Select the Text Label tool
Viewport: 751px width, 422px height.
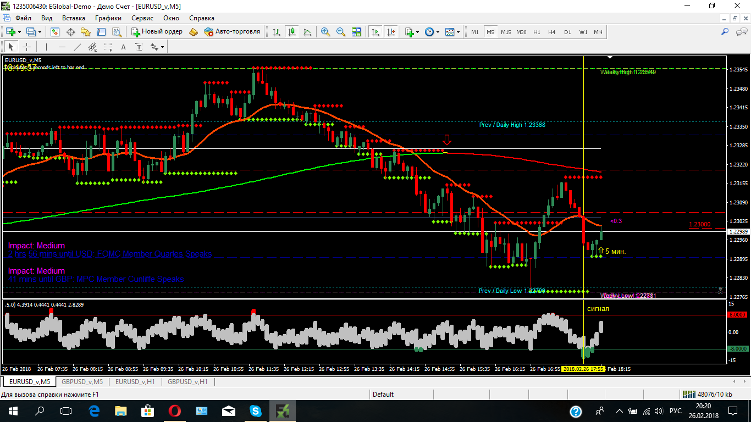(139, 47)
